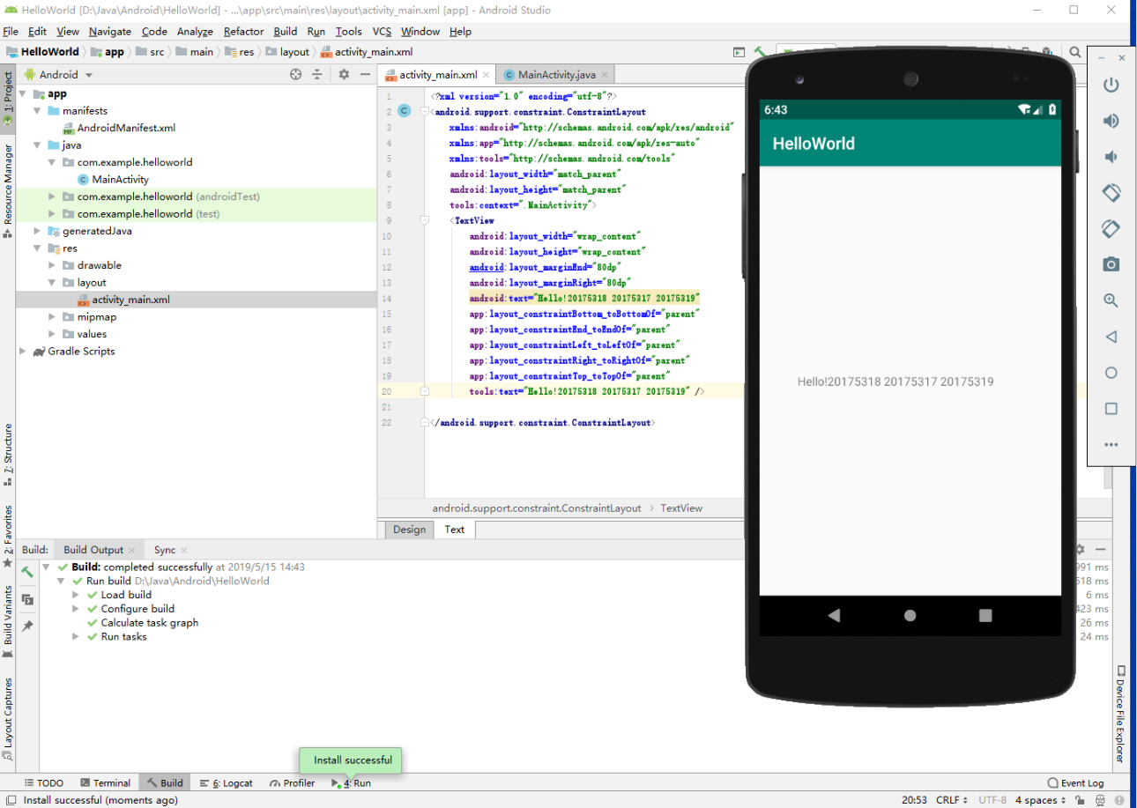Click the green hammer in Build panel

27,572
